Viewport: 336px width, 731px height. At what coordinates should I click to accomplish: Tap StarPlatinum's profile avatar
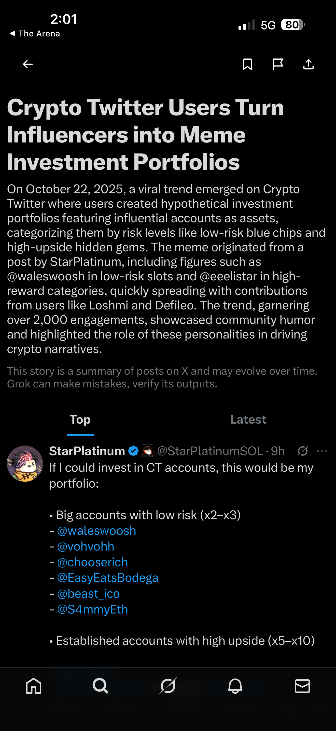pos(25,463)
